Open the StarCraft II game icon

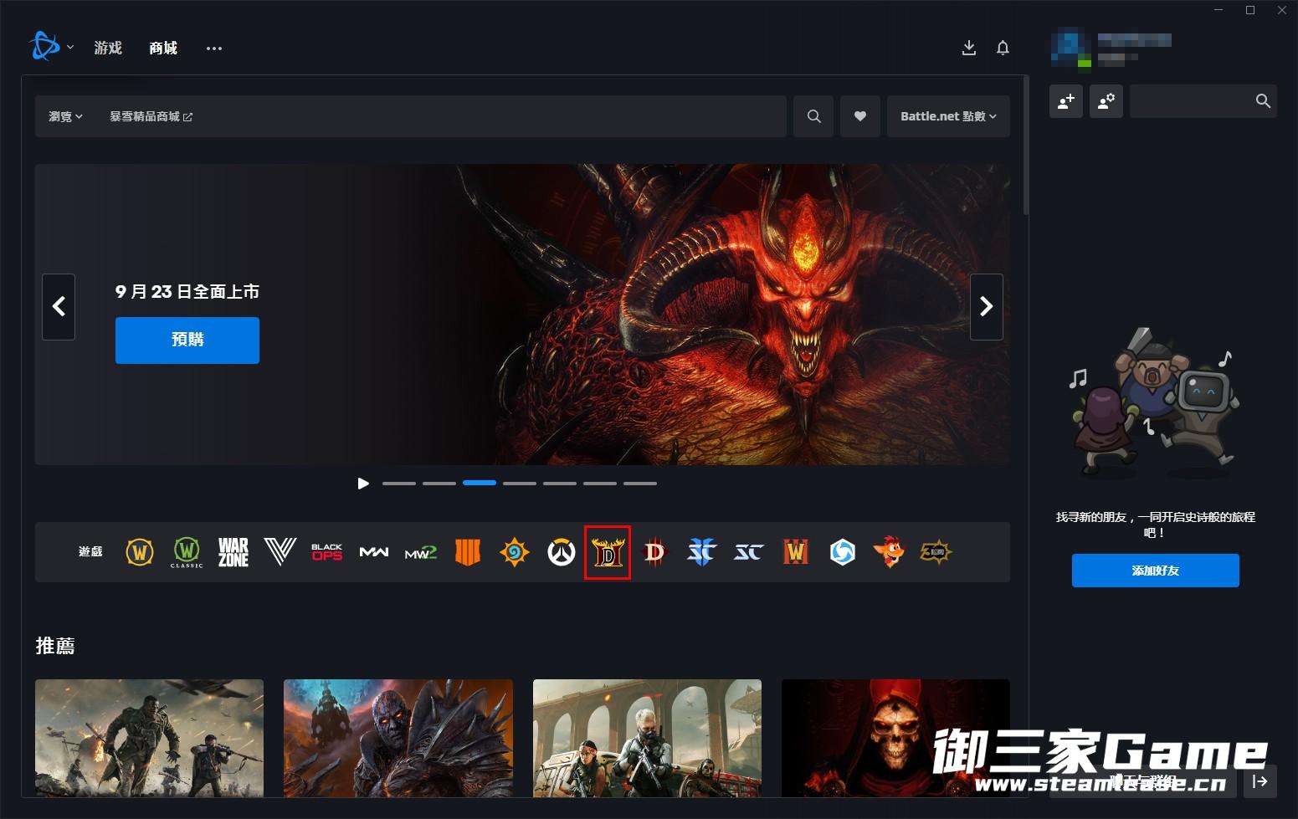click(701, 552)
